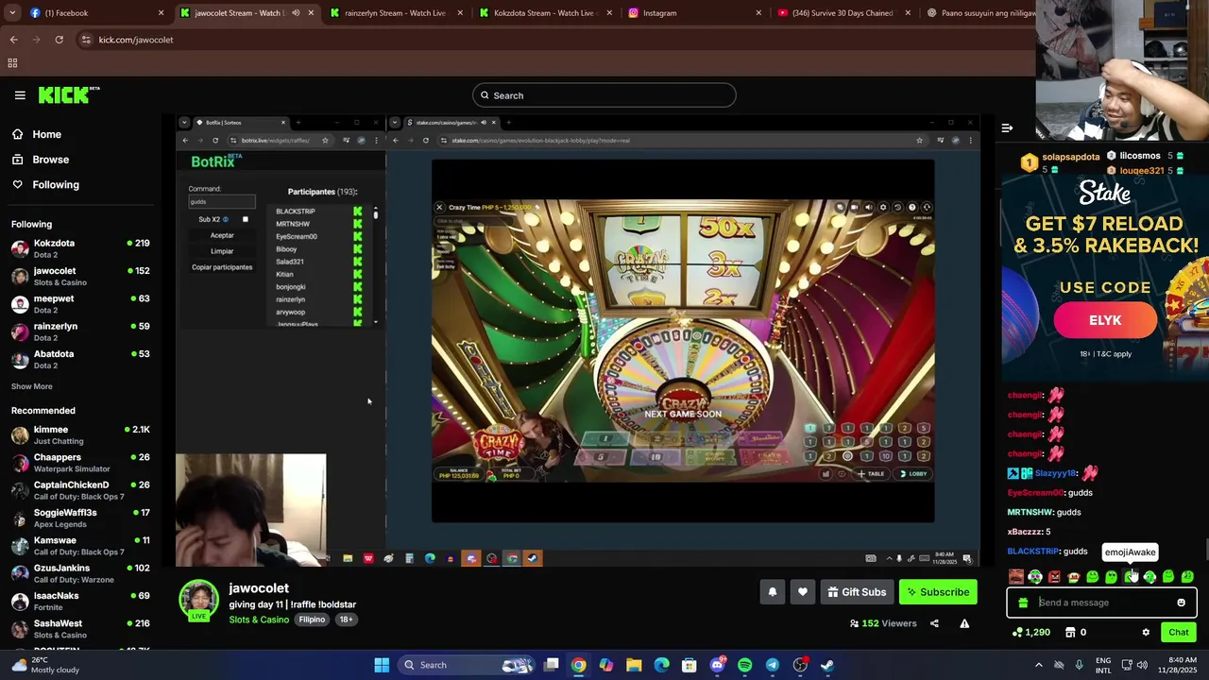
Task: Show hidden system tray icons chevron
Action: point(1038,665)
